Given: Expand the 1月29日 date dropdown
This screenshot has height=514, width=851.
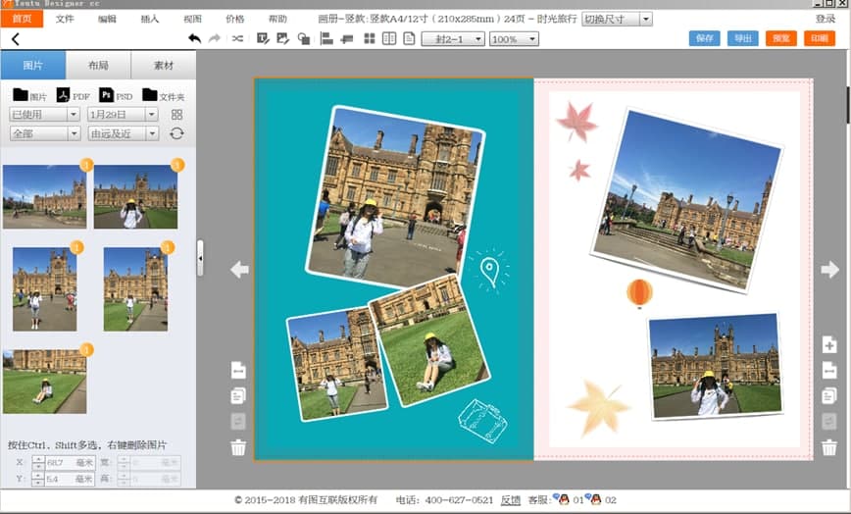Looking at the screenshot, I should pyautogui.click(x=123, y=114).
